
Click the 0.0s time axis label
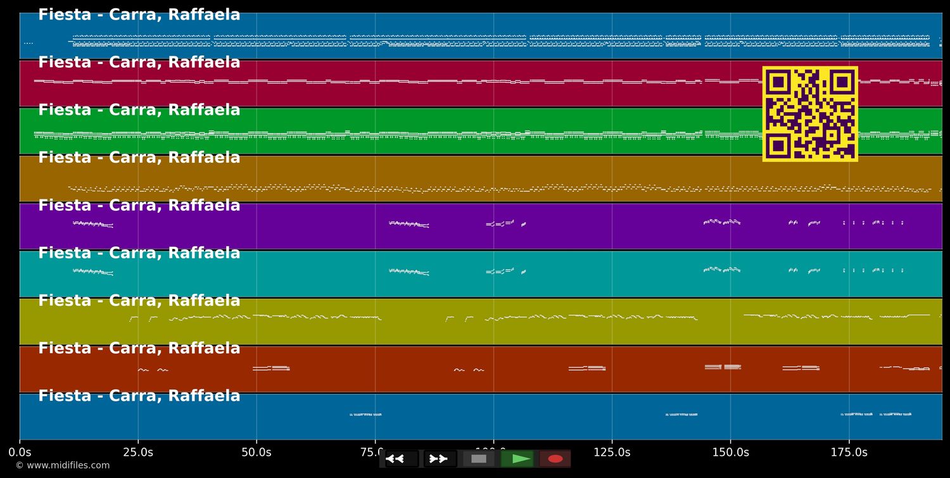pos(20,452)
